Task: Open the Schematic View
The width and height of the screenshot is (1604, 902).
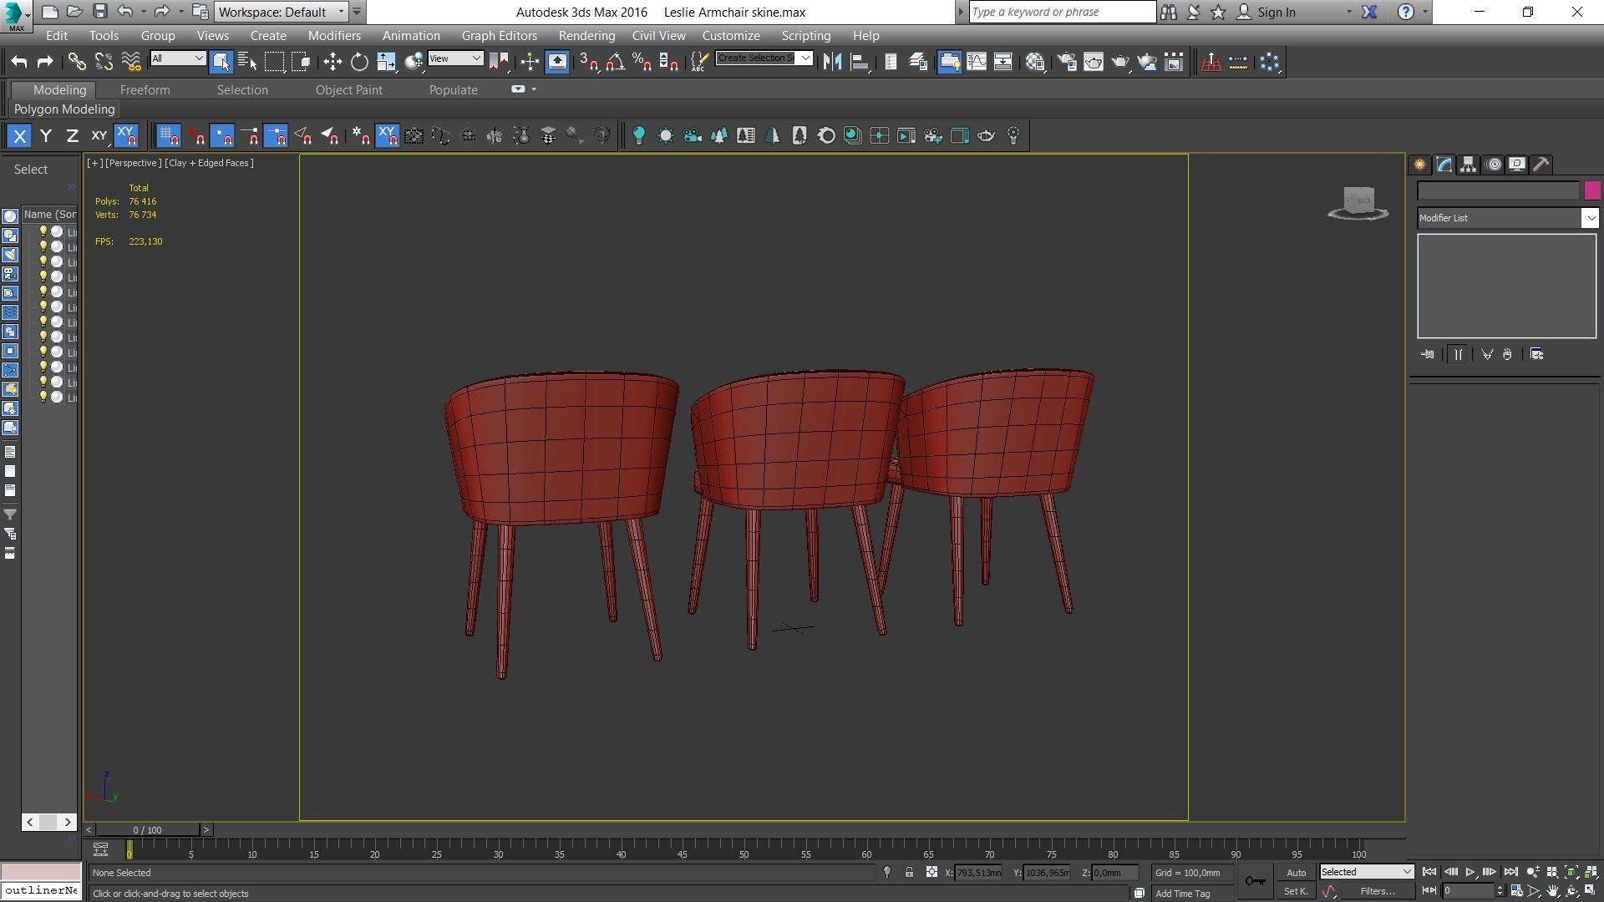Action: 1003,62
